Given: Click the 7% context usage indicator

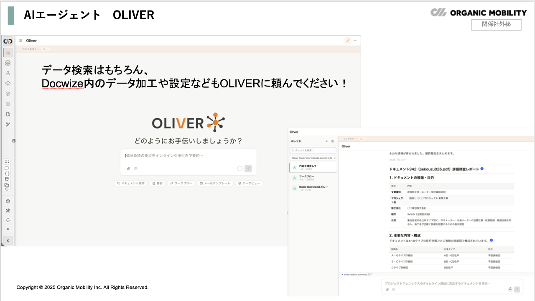Looking at the screenshot, I should [x=510, y=289].
